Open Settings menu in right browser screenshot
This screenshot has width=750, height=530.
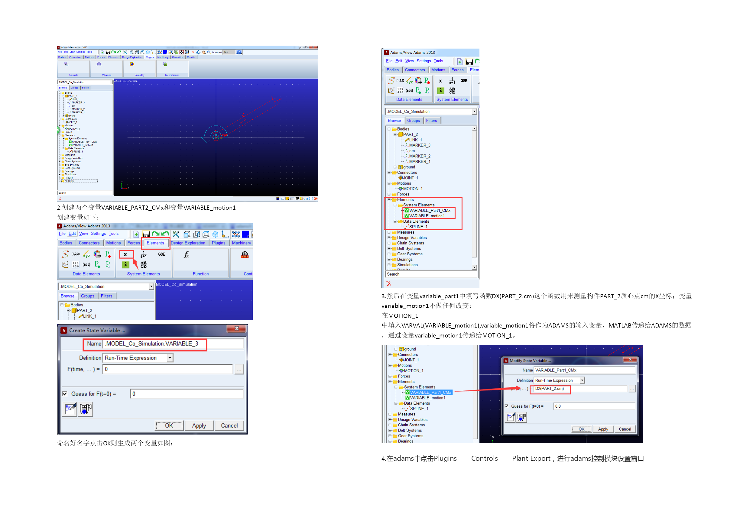pyautogui.click(x=424, y=61)
